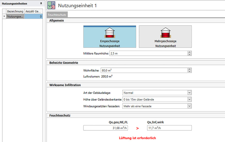Click the Bezeichnung column header
Image resolution: width=225 pixels, height=142 pixels.
[x=15, y=12]
